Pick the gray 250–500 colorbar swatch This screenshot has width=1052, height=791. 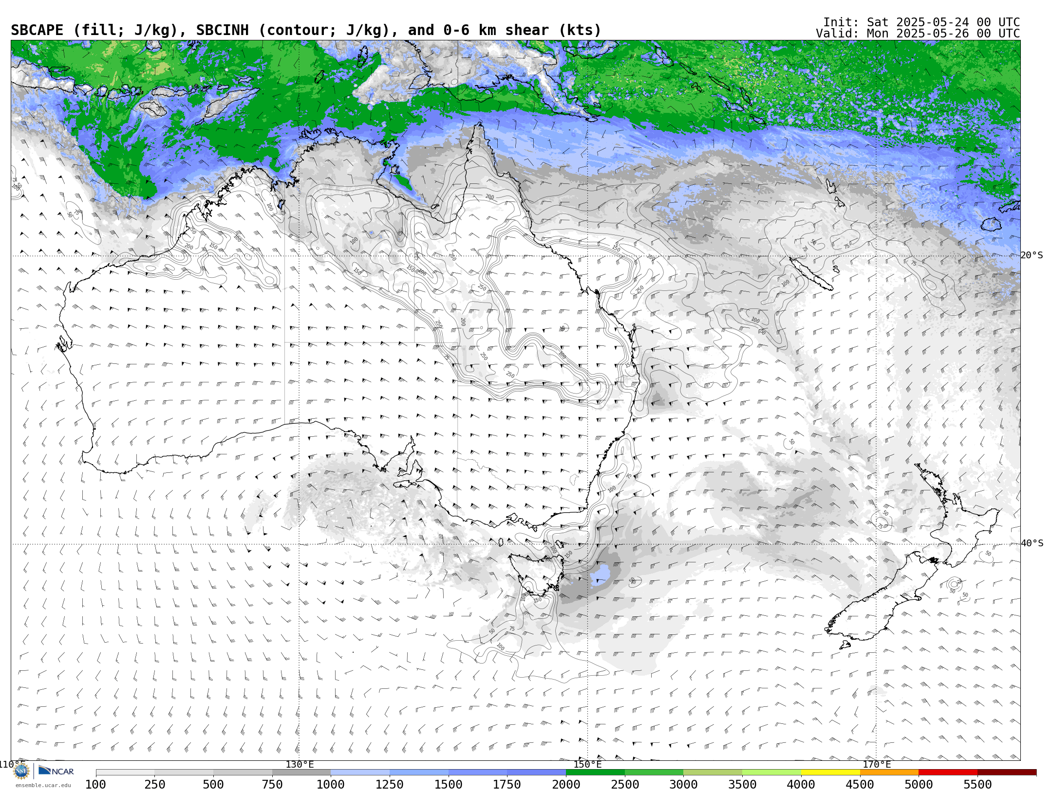click(184, 773)
